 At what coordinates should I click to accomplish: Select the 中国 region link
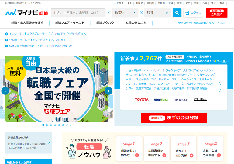click(x=196, y=3)
